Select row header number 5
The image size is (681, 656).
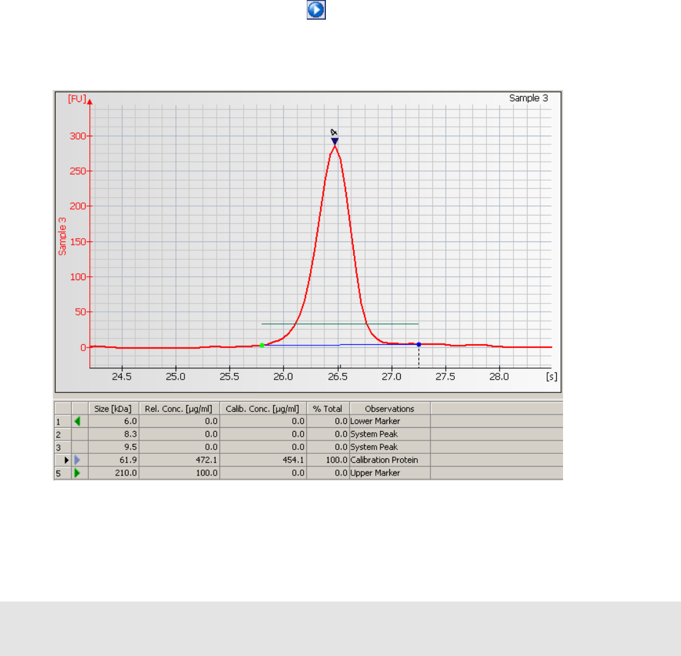[x=63, y=473]
